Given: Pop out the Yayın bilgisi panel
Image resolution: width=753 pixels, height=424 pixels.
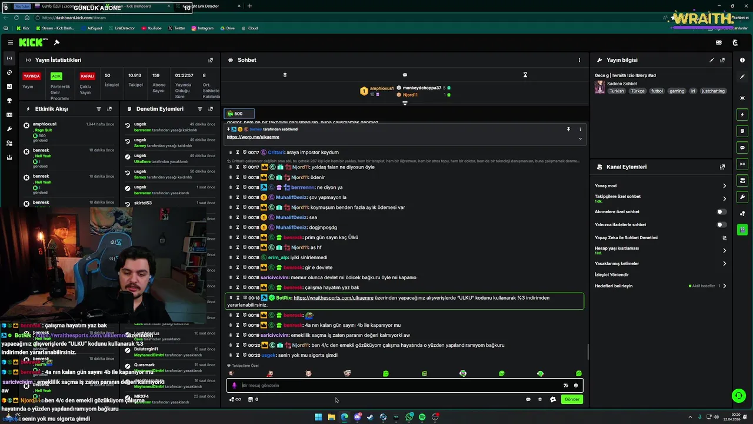Looking at the screenshot, I should point(722,60).
